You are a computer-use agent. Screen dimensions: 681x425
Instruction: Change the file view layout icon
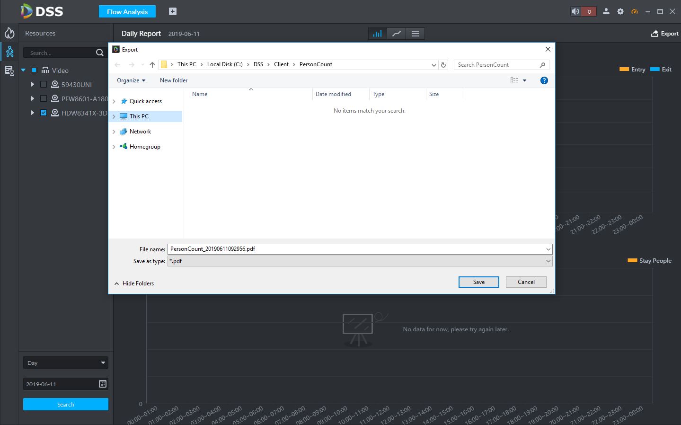(x=514, y=80)
